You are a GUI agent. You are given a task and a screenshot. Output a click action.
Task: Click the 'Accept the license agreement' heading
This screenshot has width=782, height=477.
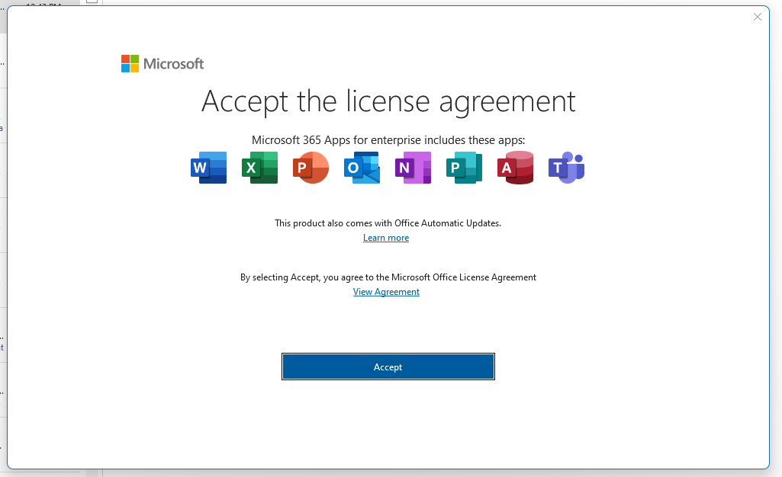(388, 101)
